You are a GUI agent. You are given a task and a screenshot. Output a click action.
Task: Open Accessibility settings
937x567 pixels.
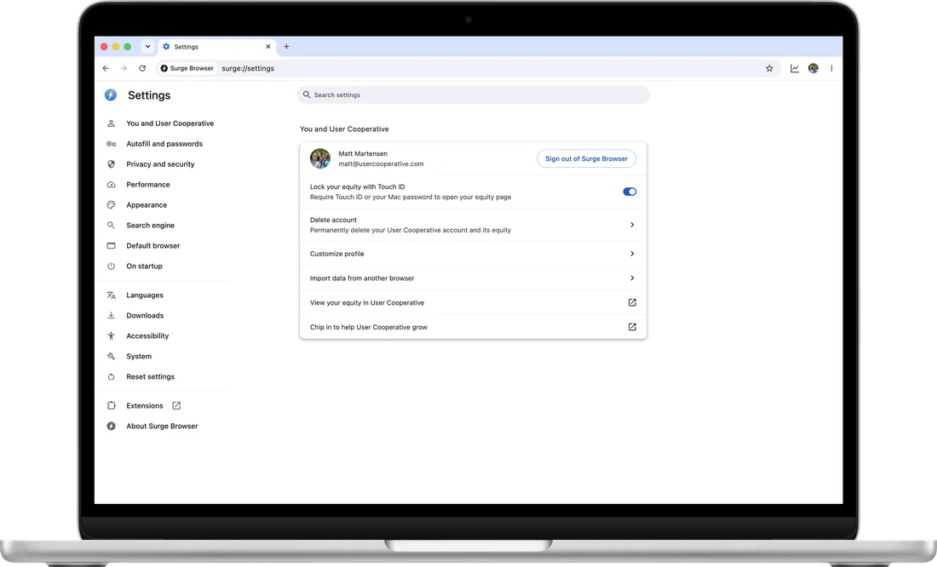coord(147,335)
